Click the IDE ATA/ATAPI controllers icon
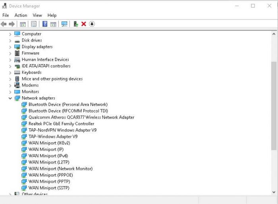The image size is (278, 204). click(17, 66)
